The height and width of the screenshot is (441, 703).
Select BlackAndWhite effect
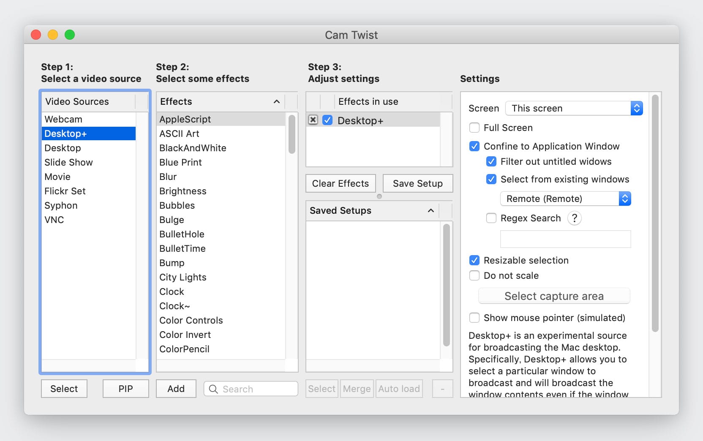coord(221,148)
